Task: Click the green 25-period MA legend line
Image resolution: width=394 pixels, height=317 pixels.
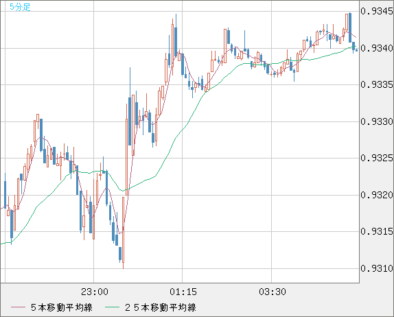Action: pyautogui.click(x=112, y=307)
